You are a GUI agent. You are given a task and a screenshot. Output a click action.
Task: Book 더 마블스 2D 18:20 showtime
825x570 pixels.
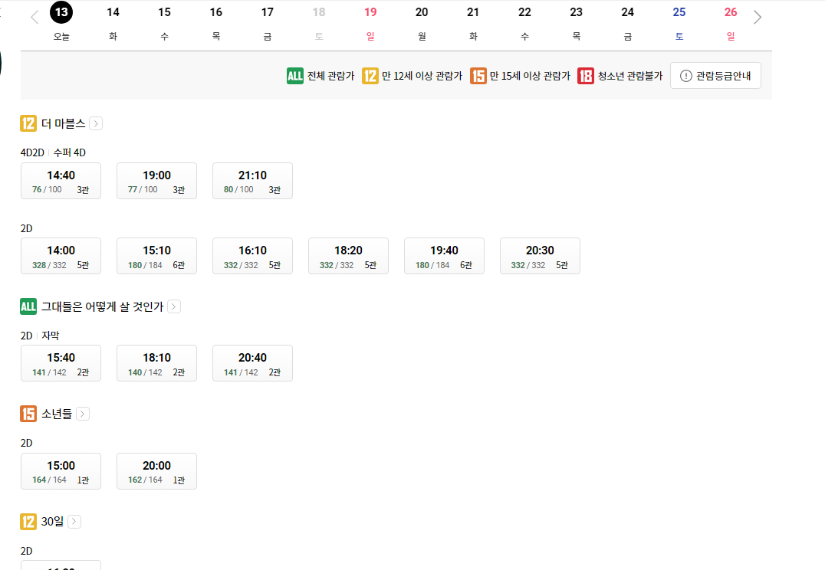pyautogui.click(x=348, y=256)
